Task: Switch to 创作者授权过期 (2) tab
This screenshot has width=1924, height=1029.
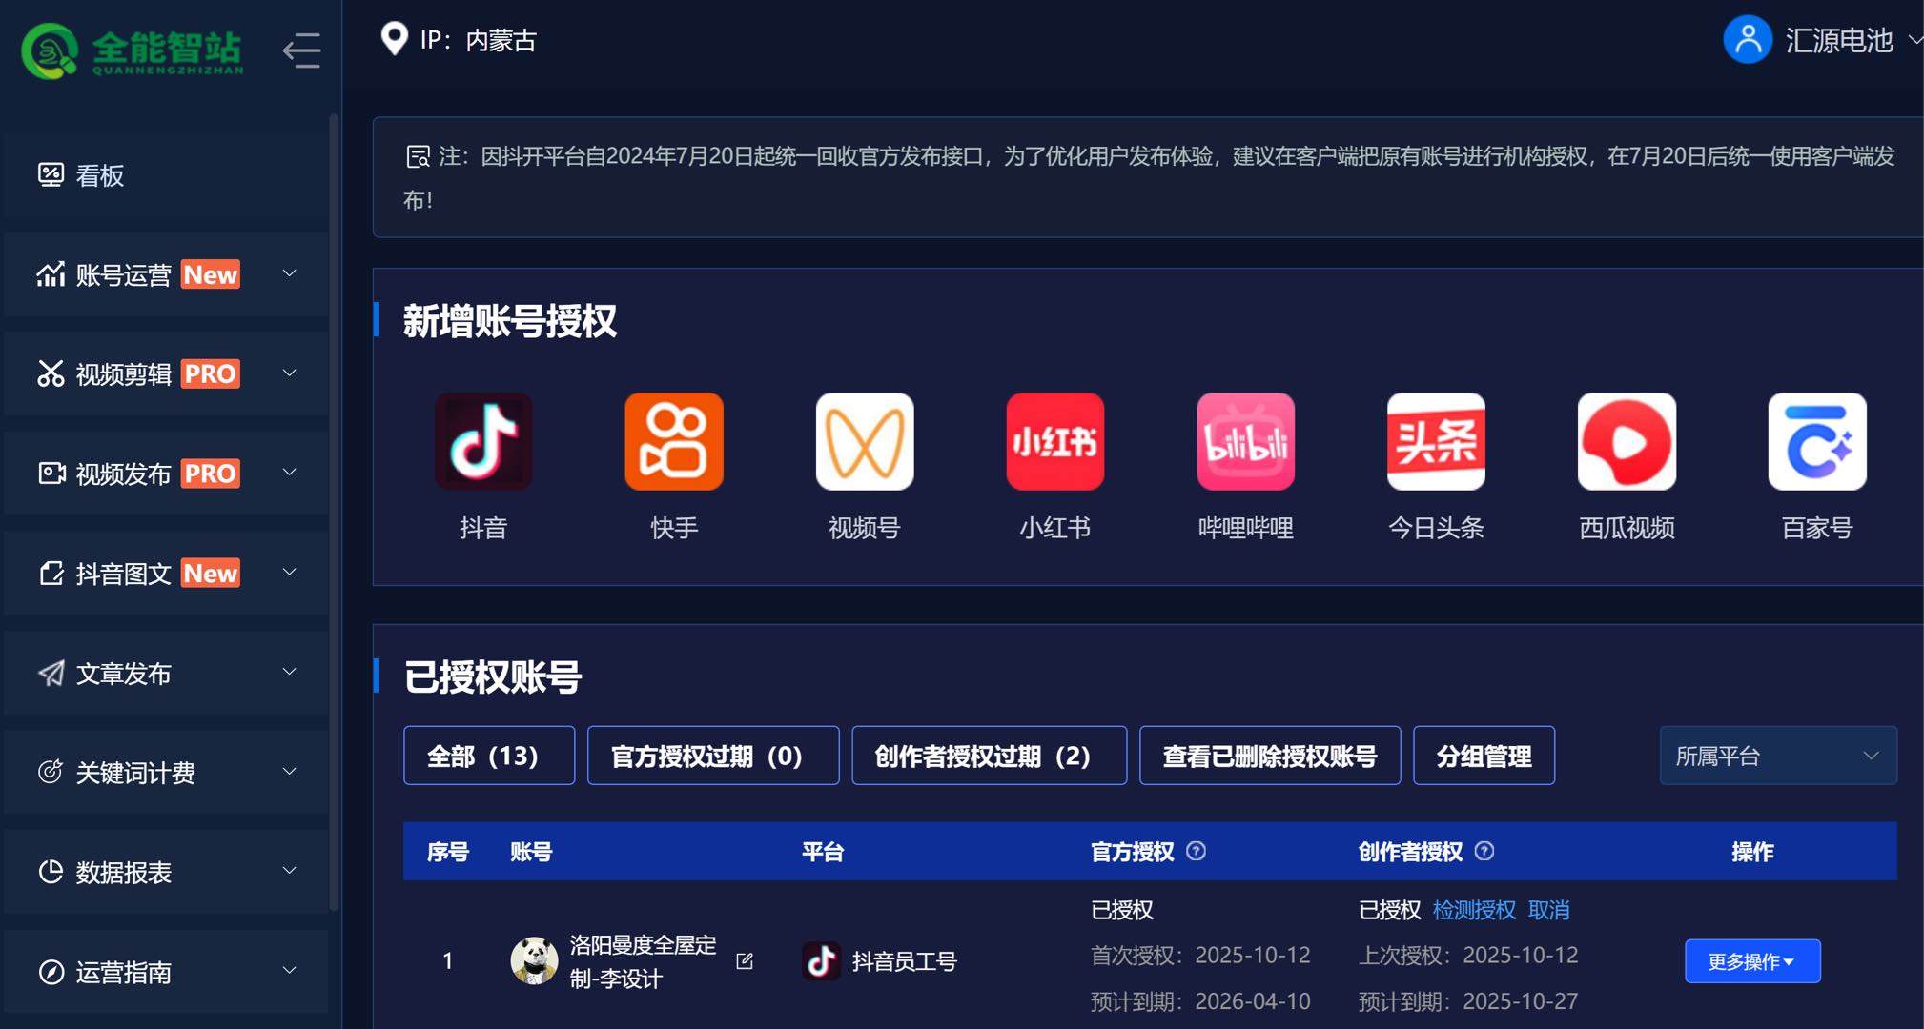Action: (x=989, y=756)
